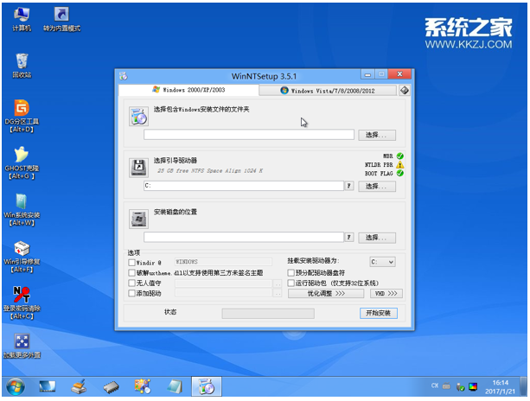Open the colorful puzzle taskbar icon
Image resolution: width=530 pixels, height=401 pixels.
tap(143, 386)
